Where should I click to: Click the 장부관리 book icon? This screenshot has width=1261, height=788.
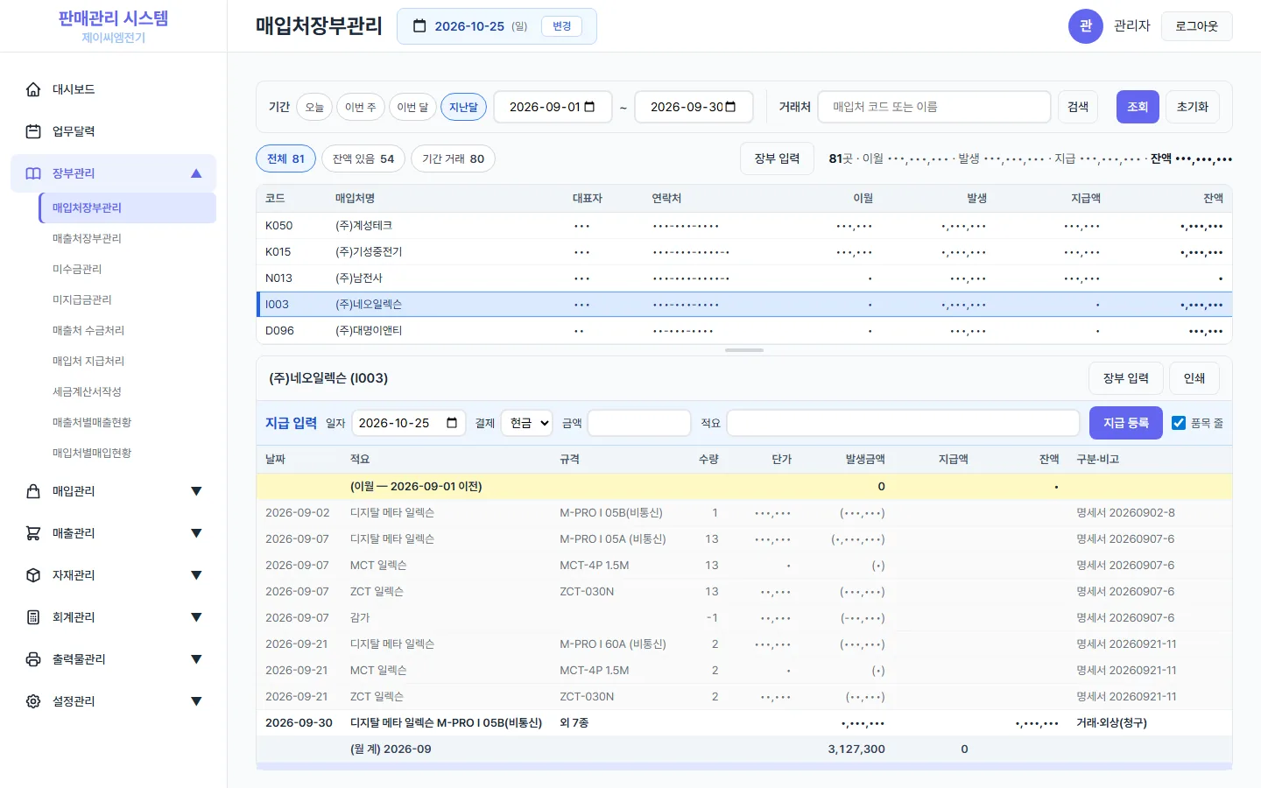coord(33,173)
